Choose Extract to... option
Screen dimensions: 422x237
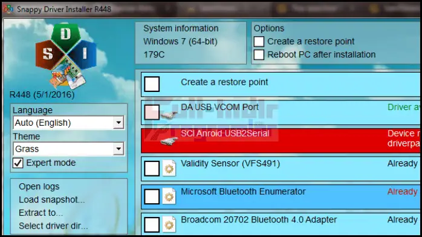[x=41, y=213]
